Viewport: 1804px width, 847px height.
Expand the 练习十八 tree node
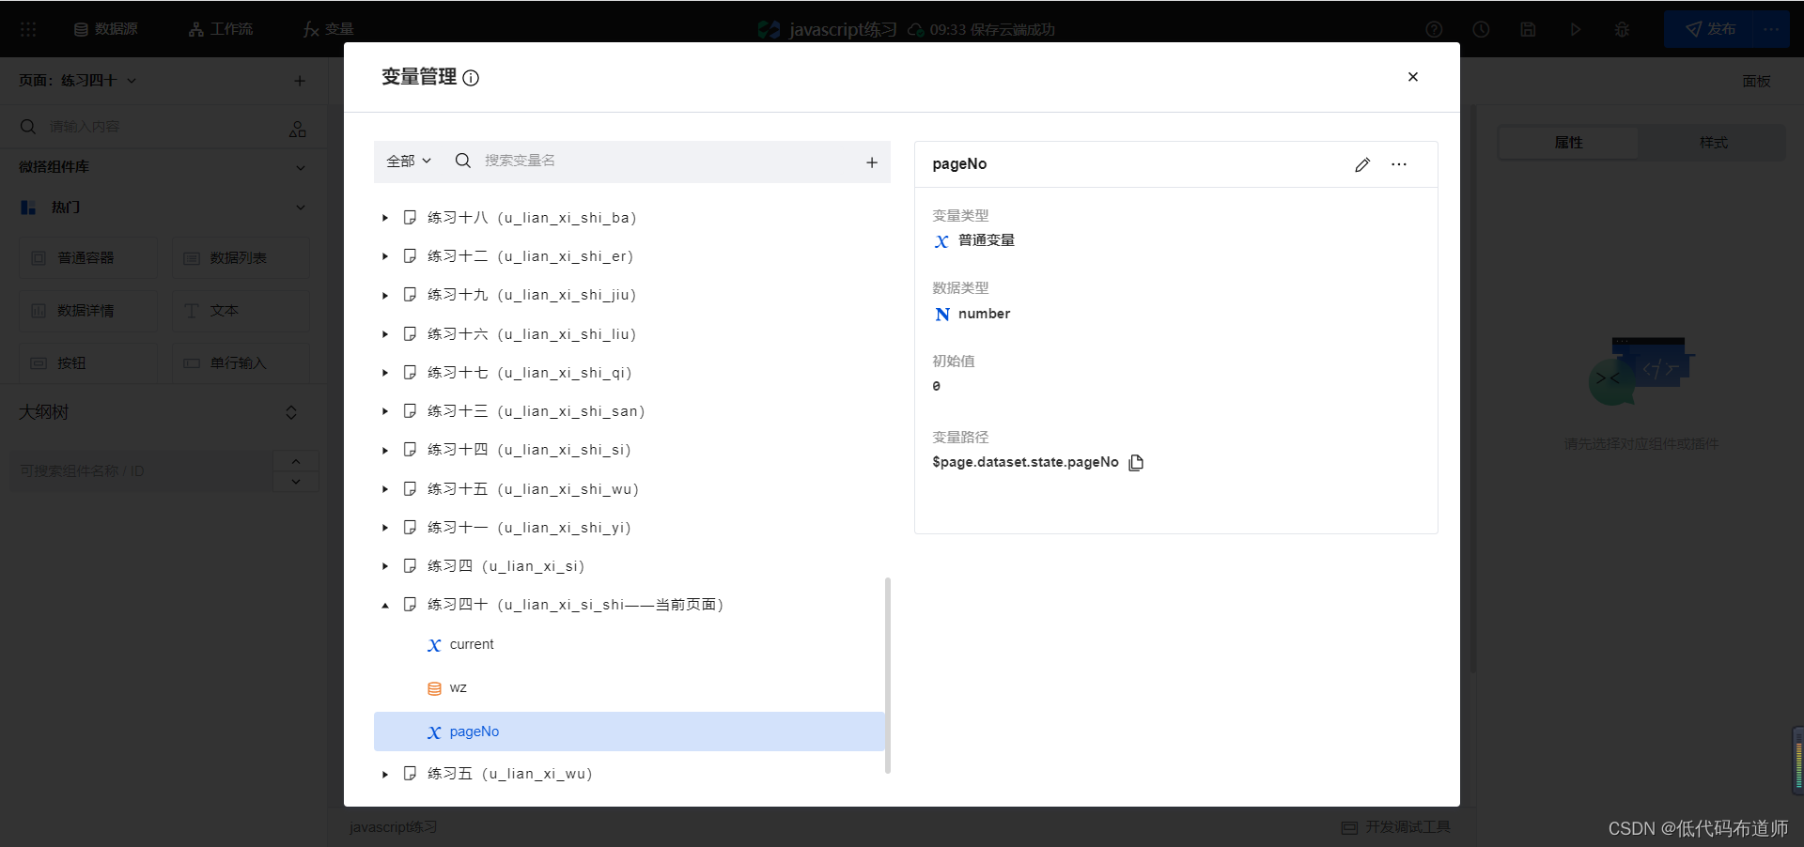click(385, 218)
